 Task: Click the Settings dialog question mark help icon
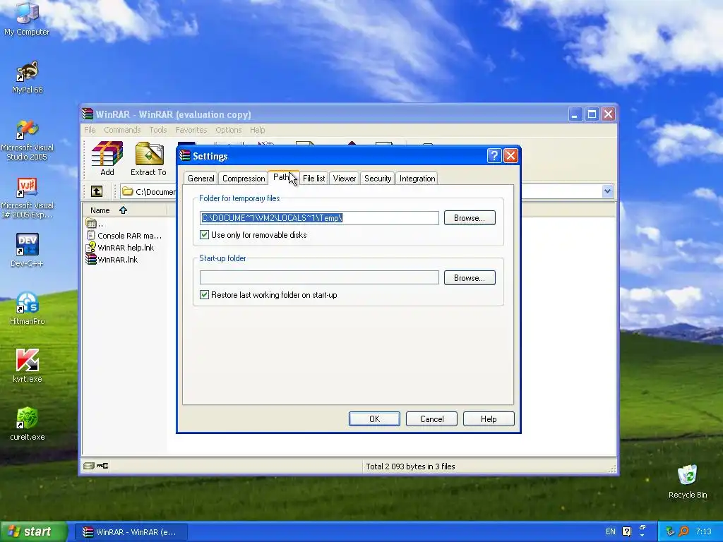click(494, 156)
